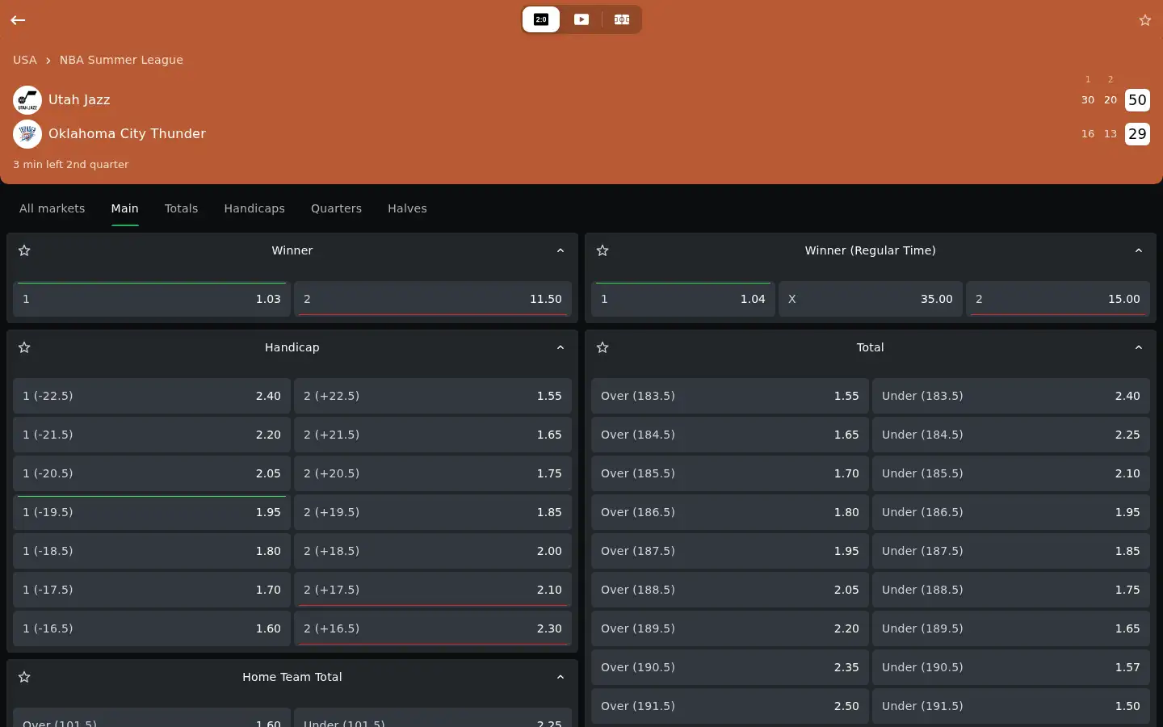The width and height of the screenshot is (1163, 727).
Task: Show the Halves tab
Action: (407, 208)
